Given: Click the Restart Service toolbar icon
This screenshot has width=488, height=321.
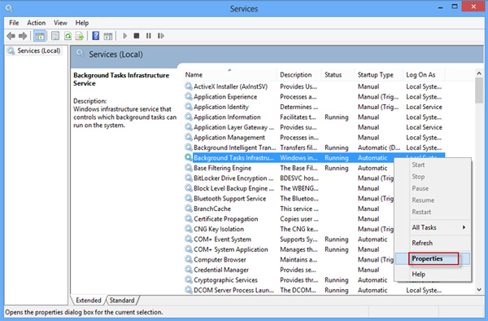Looking at the screenshot, I should coord(161,36).
